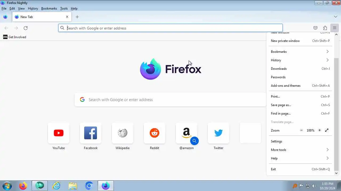
Task: Expand the History submenu
Action: (x=300, y=60)
